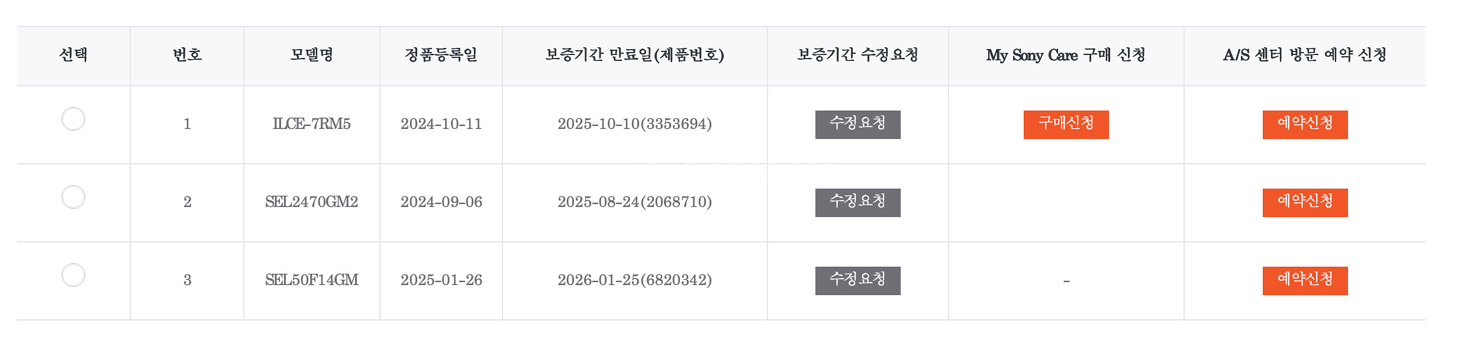The image size is (1464, 343).
Task: Click 수정요청 for SEL2470GM2 row
Action: pyautogui.click(x=857, y=202)
